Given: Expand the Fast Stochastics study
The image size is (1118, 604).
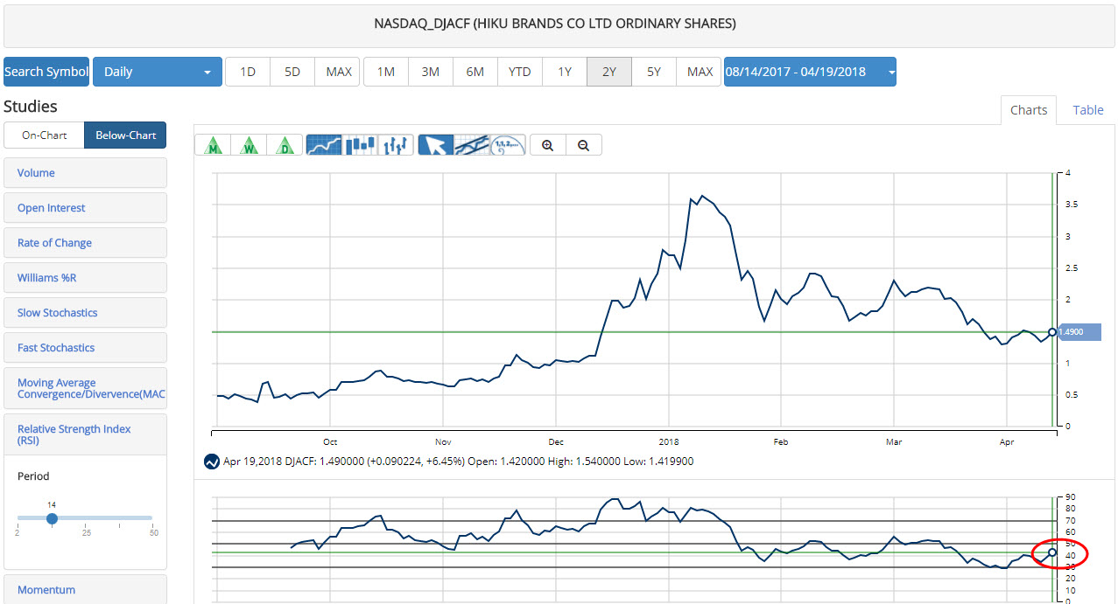Looking at the screenshot, I should (85, 348).
